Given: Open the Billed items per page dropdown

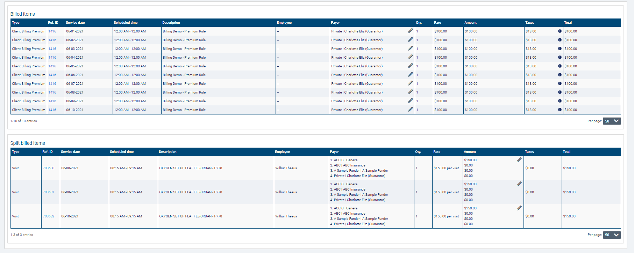Looking at the screenshot, I should 612,121.
